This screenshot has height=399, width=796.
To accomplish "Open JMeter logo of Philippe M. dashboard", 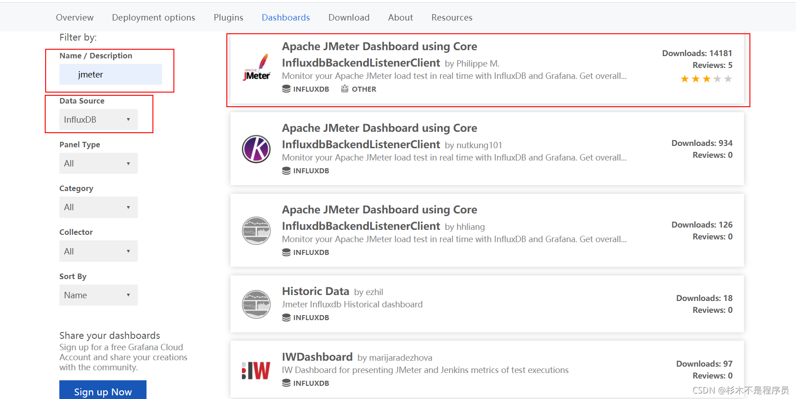I will click(x=256, y=67).
